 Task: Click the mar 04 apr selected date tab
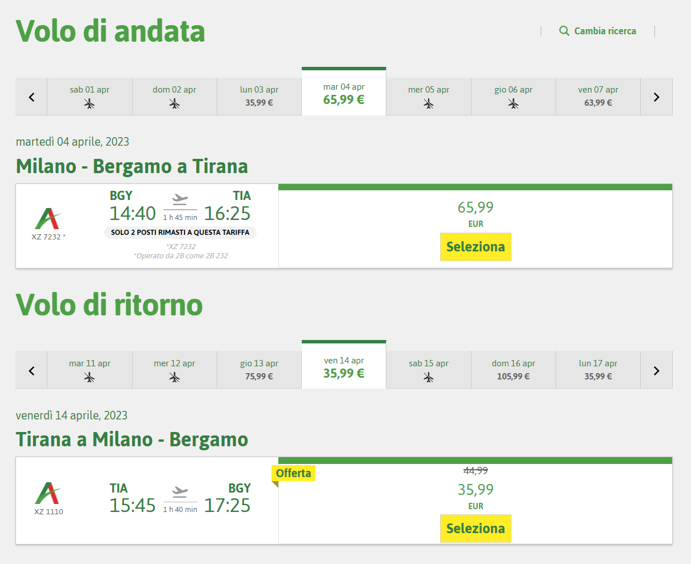click(344, 91)
